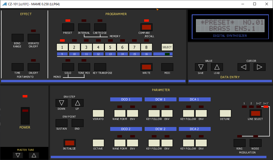Click the BEND RANGE button
This screenshot has height=160, width=273.
[18, 38]
